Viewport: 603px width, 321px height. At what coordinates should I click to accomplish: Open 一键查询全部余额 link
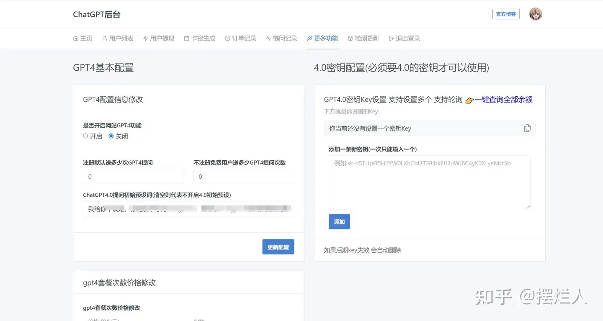pos(503,100)
